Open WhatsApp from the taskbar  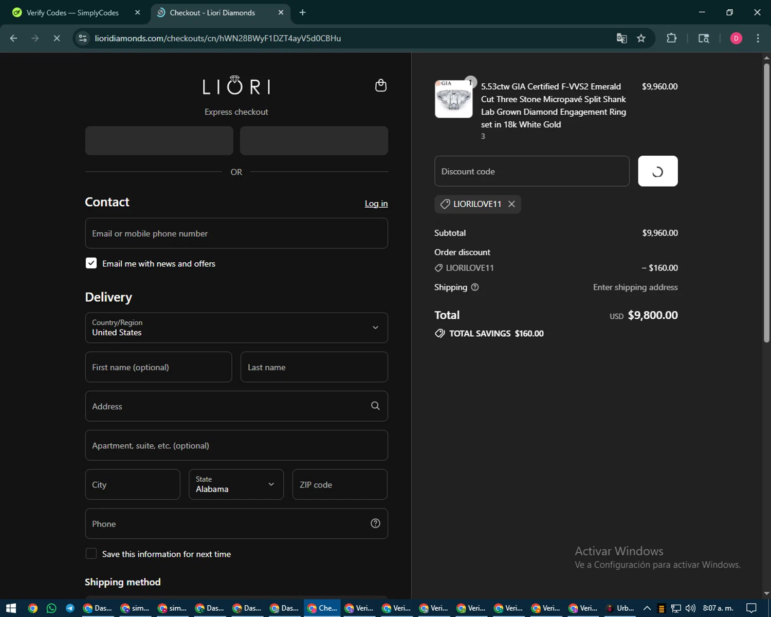pos(51,608)
